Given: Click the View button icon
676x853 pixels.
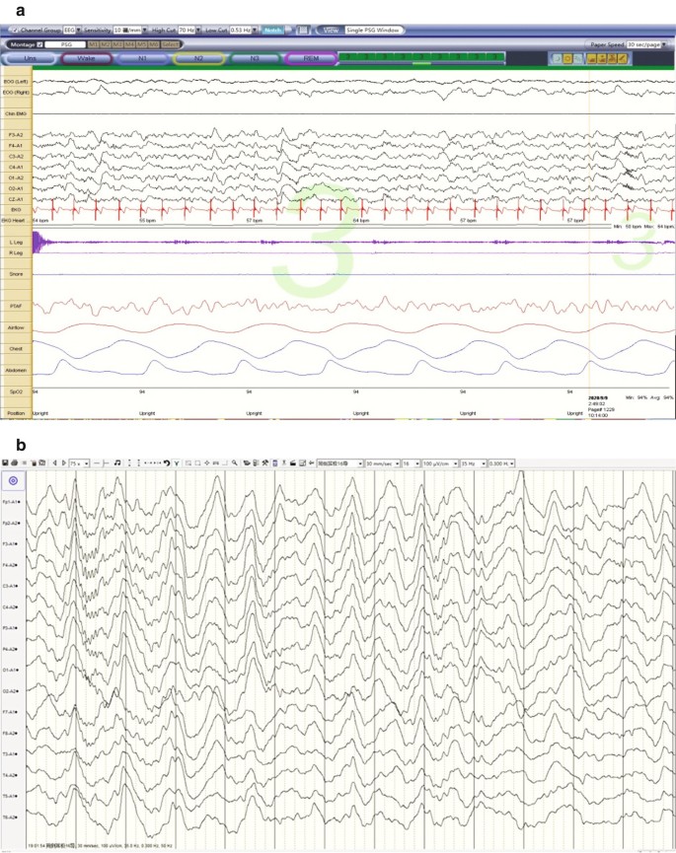Looking at the screenshot, I should click(330, 31).
